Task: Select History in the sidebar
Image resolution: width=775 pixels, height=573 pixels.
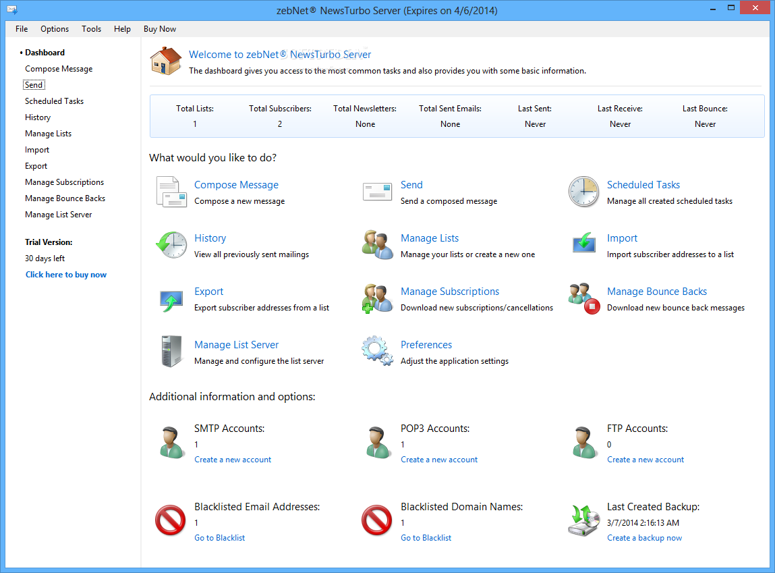Action: 38,117
